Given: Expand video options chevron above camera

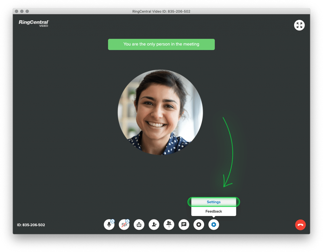Looking at the screenshot, I should coord(127,221).
